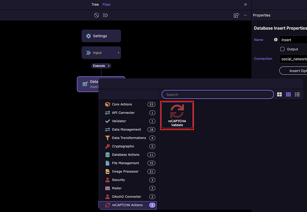Select the Core Actions category
Image resolution: width=307 pixels, height=212 pixels.
click(121, 104)
